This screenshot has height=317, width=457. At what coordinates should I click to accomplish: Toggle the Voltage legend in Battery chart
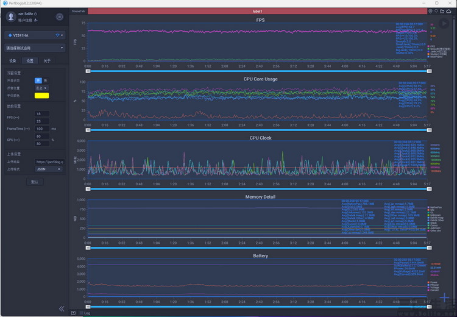tap(433, 288)
